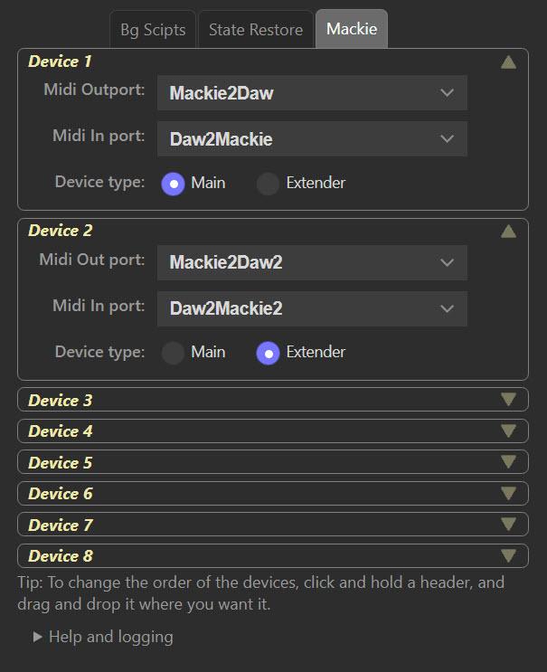Expand the Help and logging section
Viewport: 547px width, 672px height.
tap(103, 637)
